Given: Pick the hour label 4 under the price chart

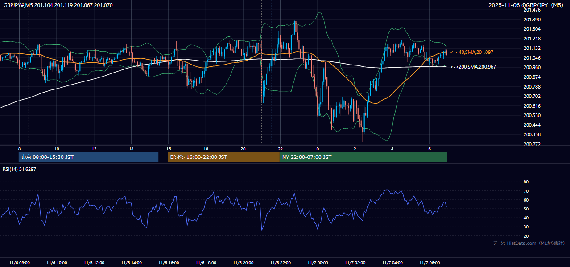Looking at the screenshot, I should (x=392, y=149).
